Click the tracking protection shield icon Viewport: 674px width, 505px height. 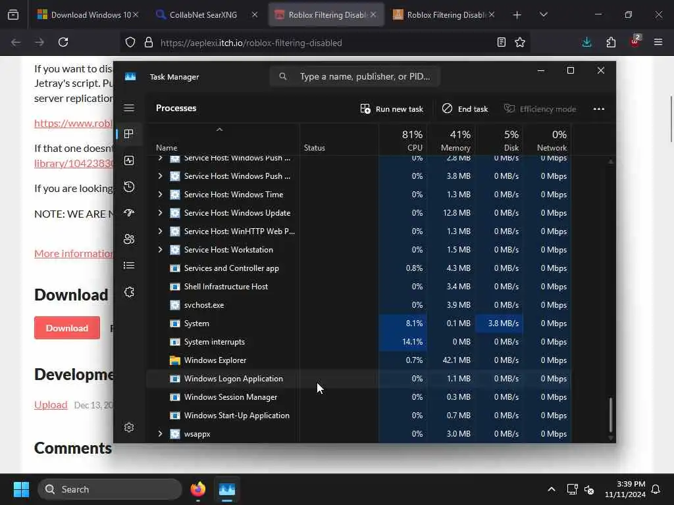[x=130, y=42]
